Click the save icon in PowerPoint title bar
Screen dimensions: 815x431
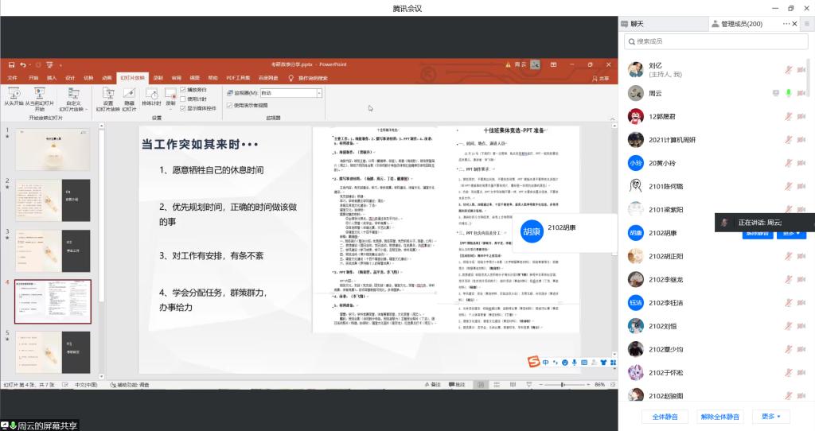point(10,64)
